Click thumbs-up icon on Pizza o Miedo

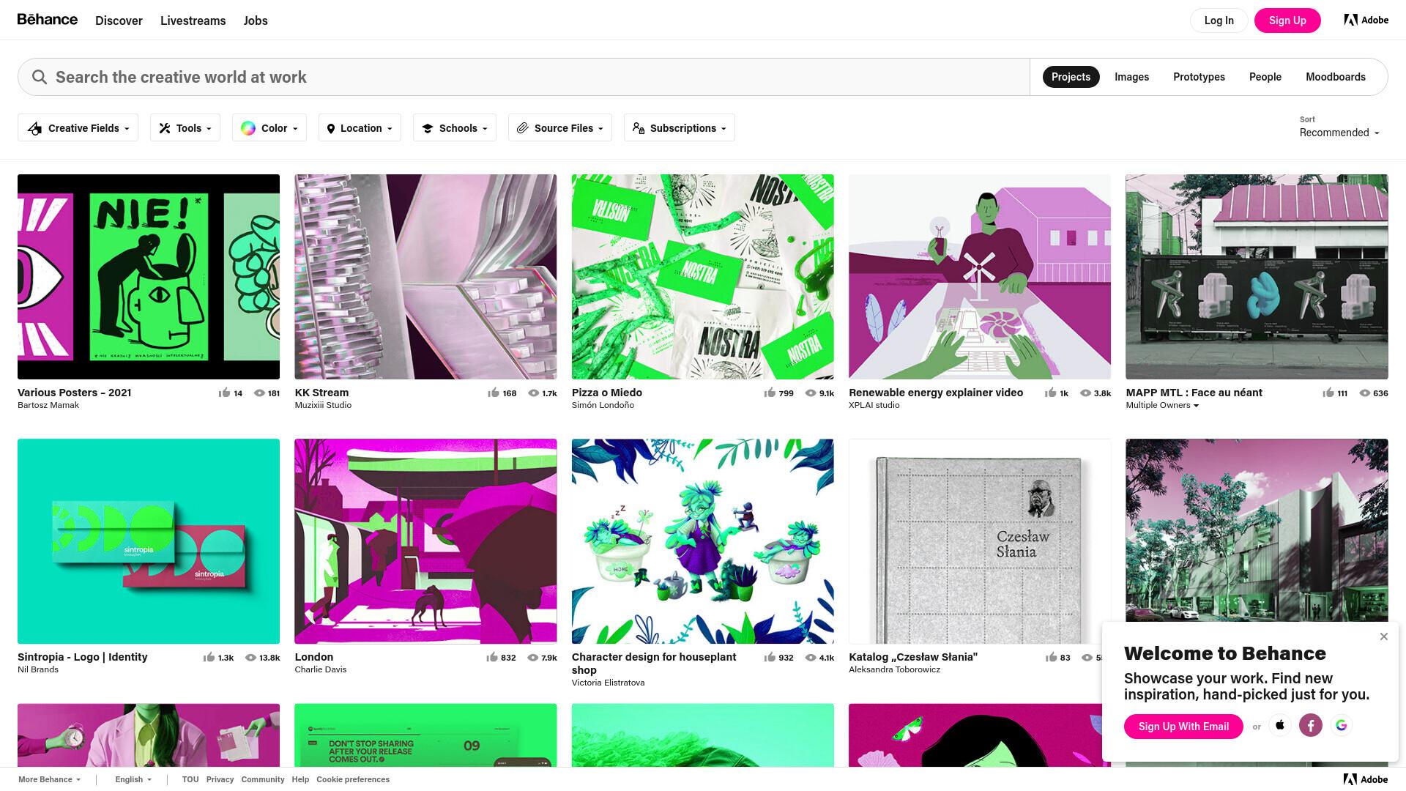[x=770, y=393]
